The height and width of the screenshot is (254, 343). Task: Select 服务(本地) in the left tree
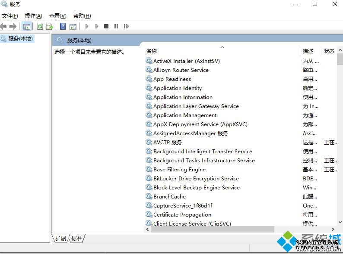pos(20,39)
